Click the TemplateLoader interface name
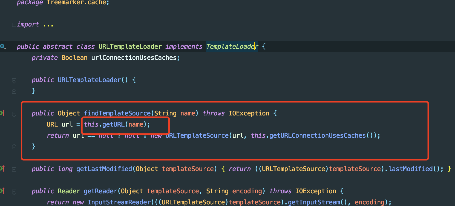This screenshot has width=455, height=206. click(232, 47)
